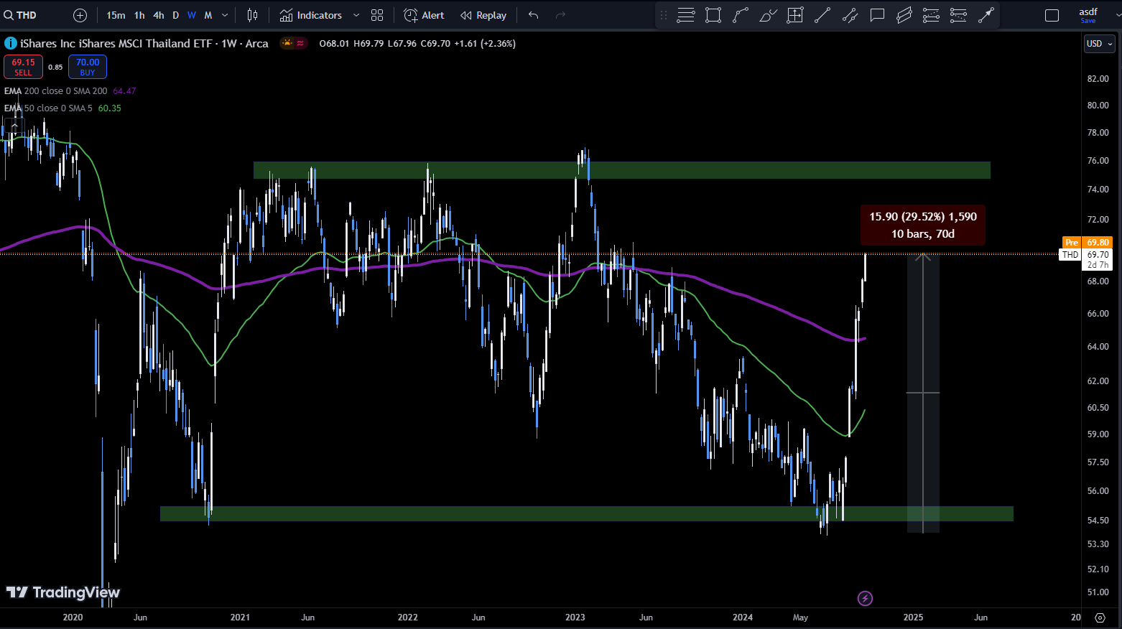
Task: Click the 2025 label on time axis
Action: (x=913, y=618)
